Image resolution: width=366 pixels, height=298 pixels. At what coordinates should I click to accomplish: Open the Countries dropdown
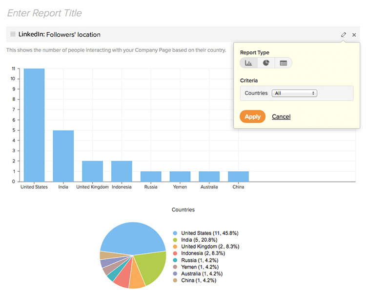[294, 93]
